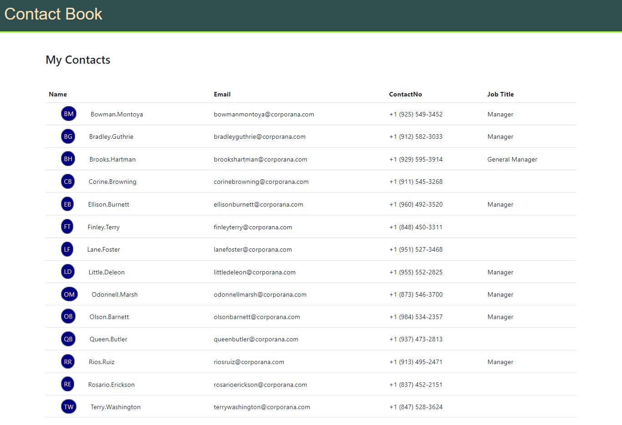Click the ContactNo column header
Viewport: 622px width, 425px height.
pyautogui.click(x=405, y=94)
